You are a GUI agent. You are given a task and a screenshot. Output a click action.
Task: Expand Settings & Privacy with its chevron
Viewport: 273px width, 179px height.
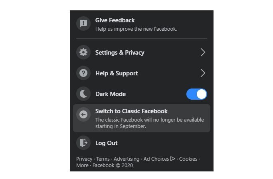[x=203, y=52]
